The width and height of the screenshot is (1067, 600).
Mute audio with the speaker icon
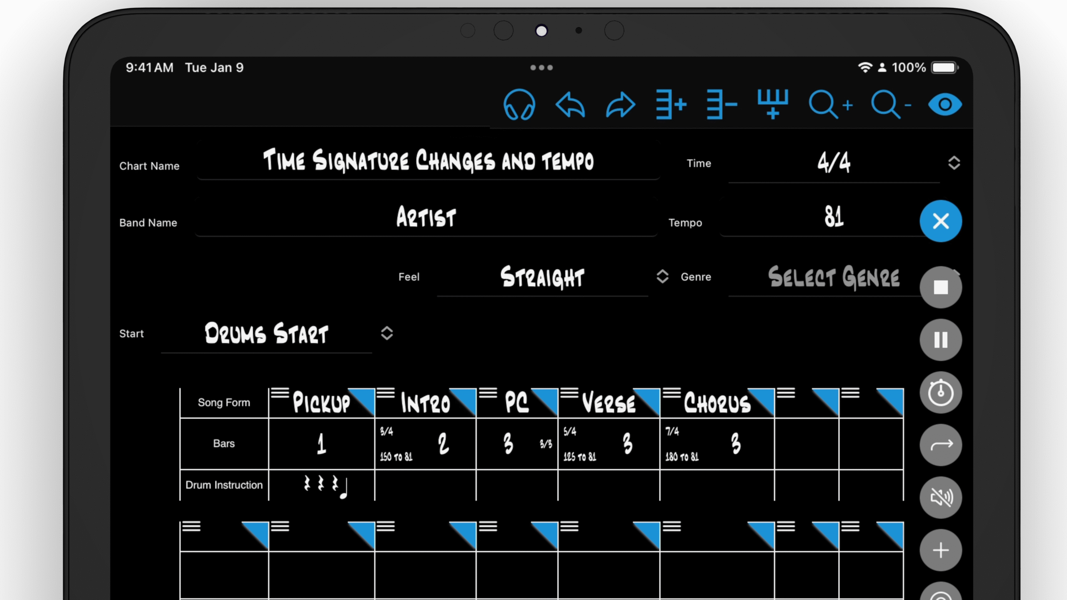click(941, 497)
